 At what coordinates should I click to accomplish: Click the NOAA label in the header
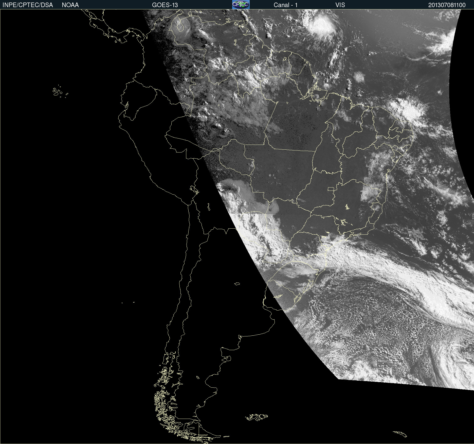[70, 5]
